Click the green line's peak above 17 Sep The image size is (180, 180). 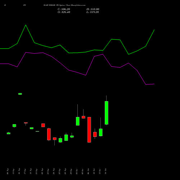(x=26, y=25)
